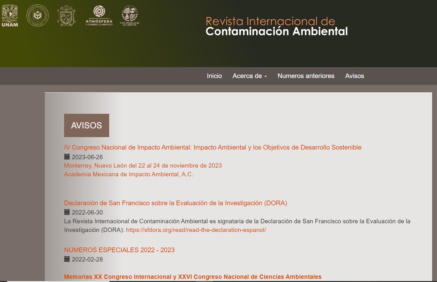This screenshot has height=282, width=437.
Task: Click the third university crest logo
Action: coord(67,16)
